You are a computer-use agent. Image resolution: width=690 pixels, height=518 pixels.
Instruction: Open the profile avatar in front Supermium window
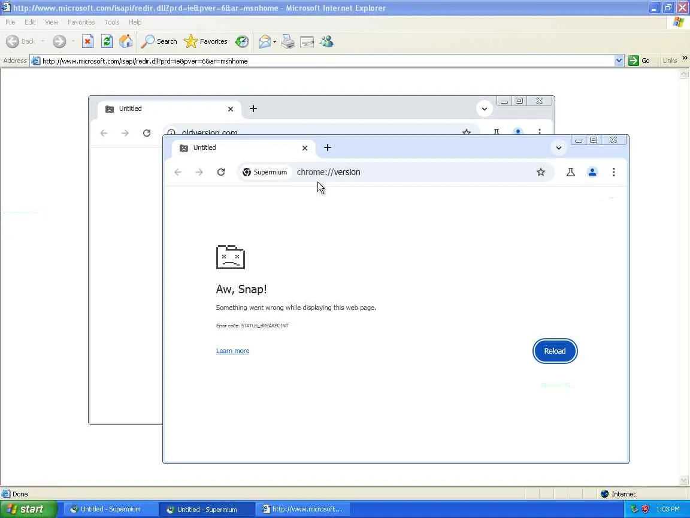tap(592, 172)
